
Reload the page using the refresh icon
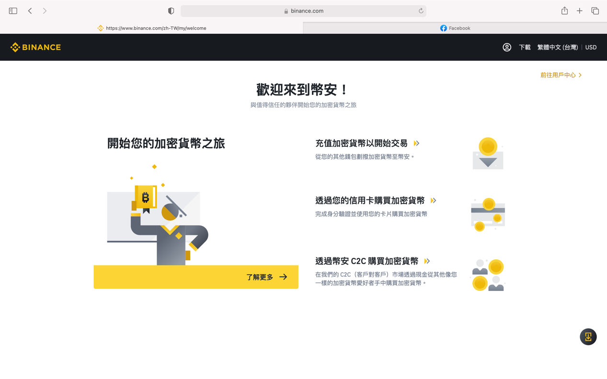(x=421, y=11)
